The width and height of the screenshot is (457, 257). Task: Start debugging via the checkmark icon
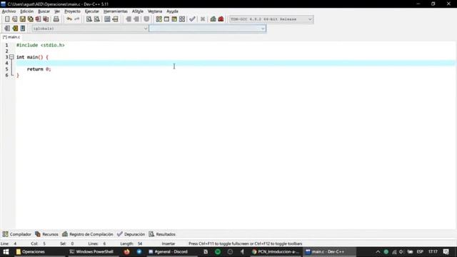[x=192, y=19]
